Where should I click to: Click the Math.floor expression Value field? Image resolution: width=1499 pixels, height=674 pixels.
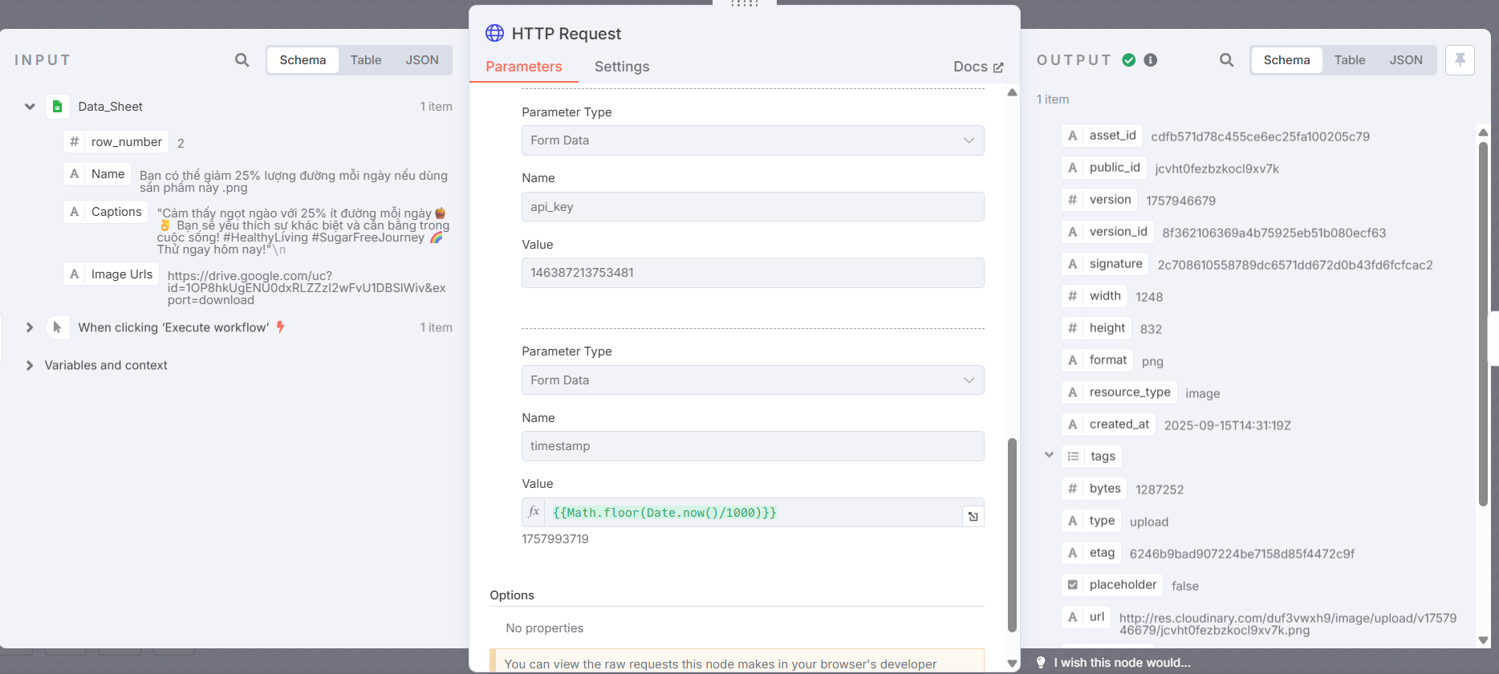(753, 513)
